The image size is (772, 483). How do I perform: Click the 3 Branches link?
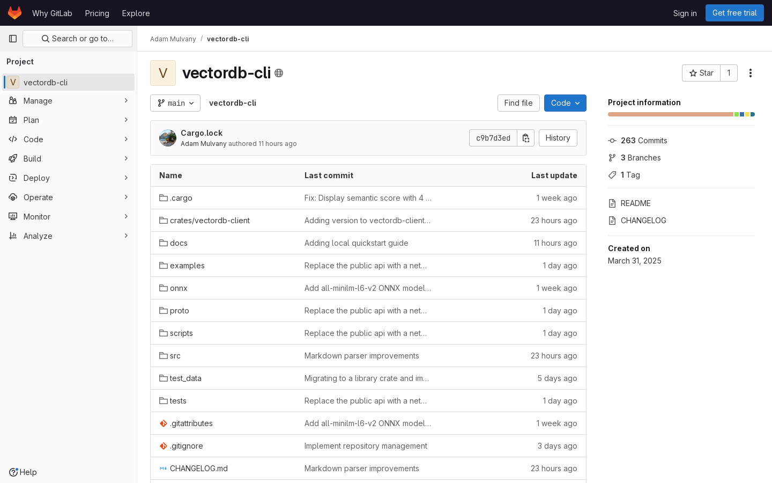pos(641,158)
